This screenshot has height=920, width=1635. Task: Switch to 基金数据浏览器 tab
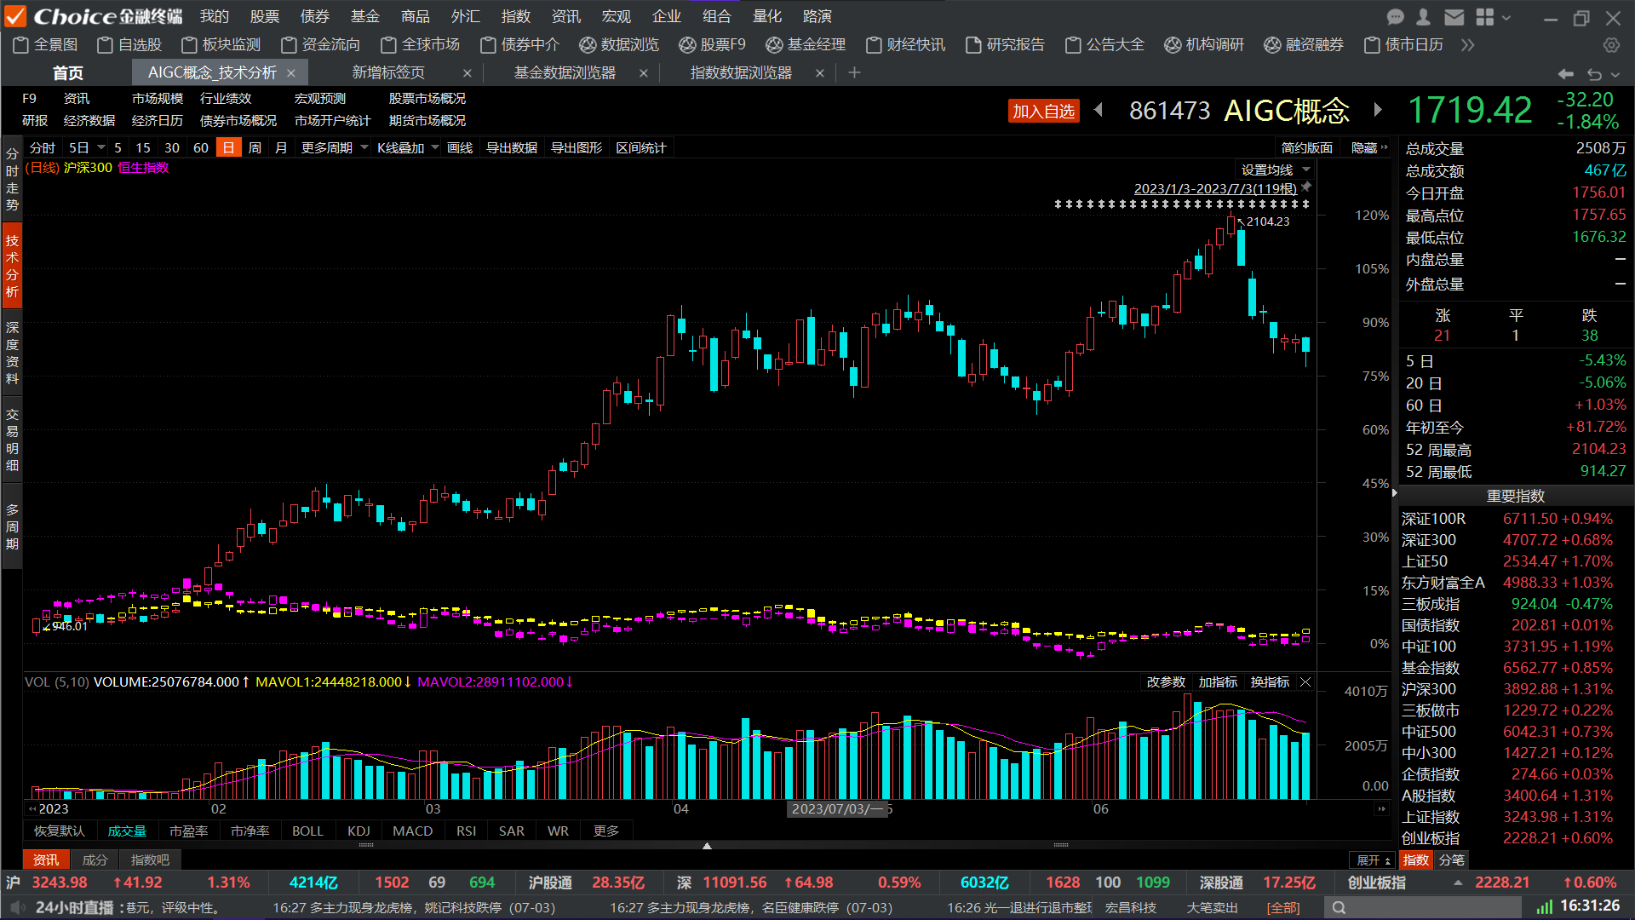(565, 73)
